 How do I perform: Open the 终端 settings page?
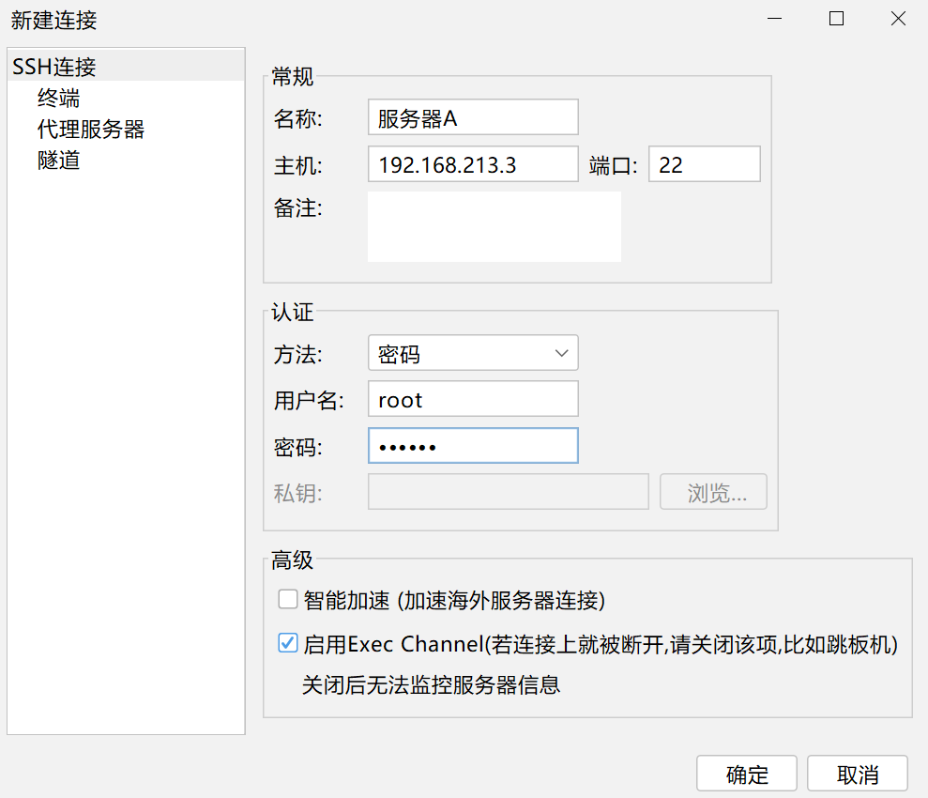(58, 98)
